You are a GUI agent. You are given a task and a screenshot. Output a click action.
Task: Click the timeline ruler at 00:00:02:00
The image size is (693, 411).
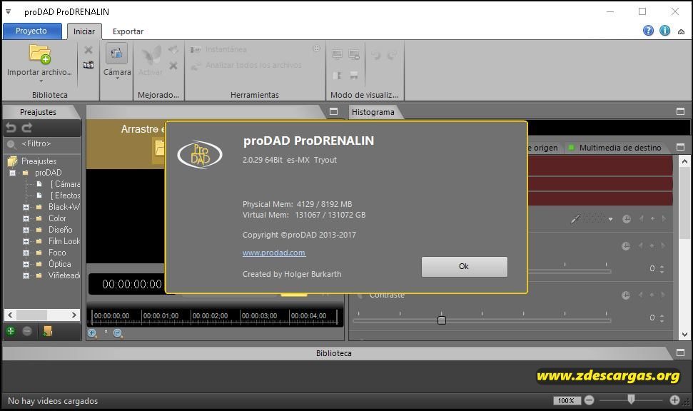pos(210,316)
